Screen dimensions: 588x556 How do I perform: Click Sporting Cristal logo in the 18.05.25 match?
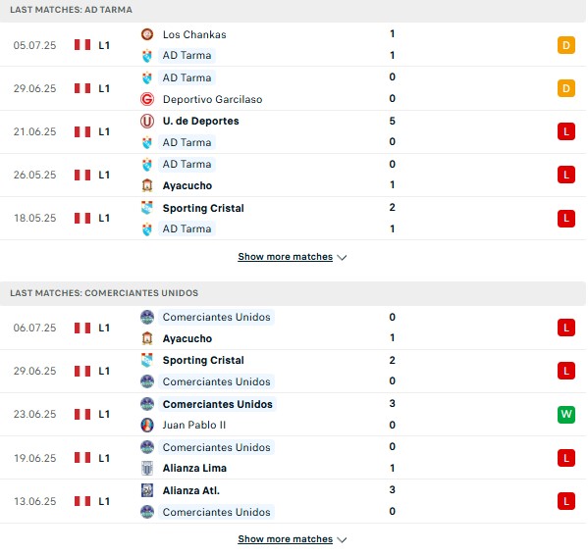click(147, 208)
